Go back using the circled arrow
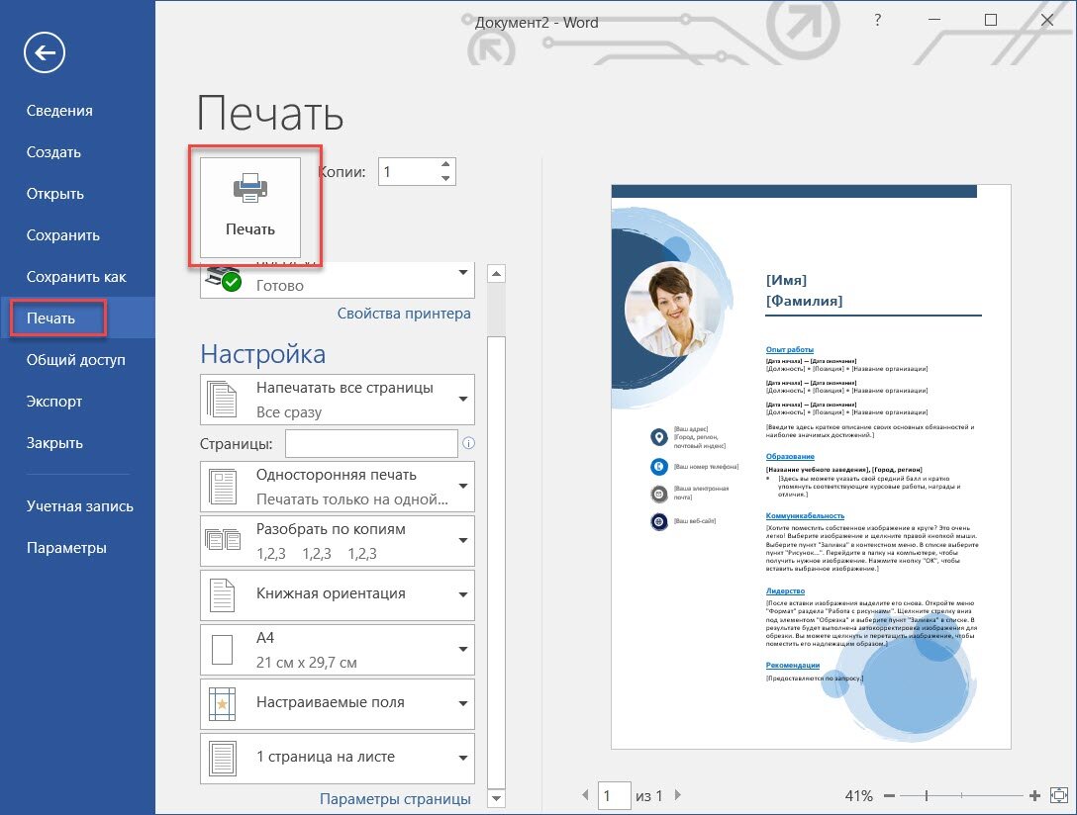Viewport: 1077px width, 815px height. coord(45,52)
